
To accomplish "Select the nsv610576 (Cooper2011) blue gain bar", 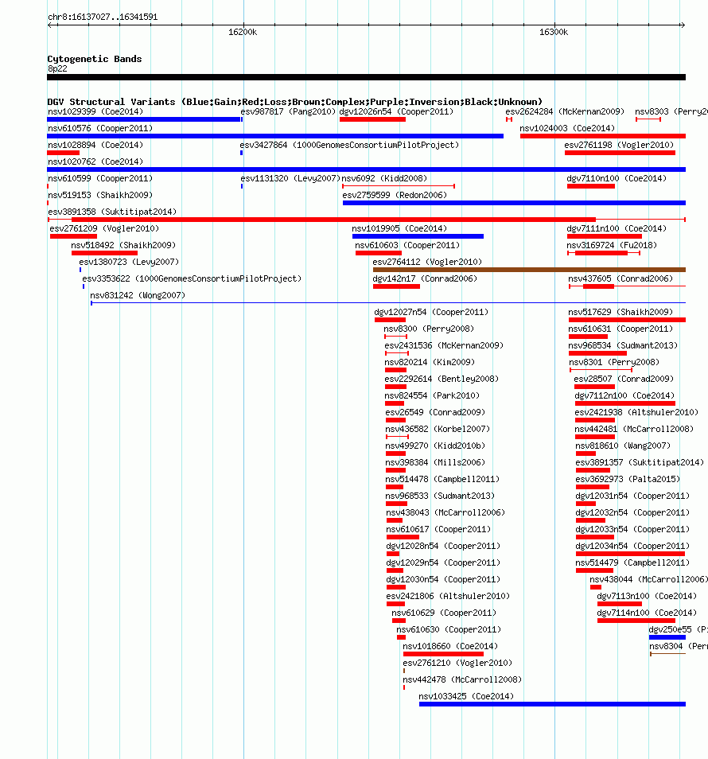I will pyautogui.click(x=275, y=136).
